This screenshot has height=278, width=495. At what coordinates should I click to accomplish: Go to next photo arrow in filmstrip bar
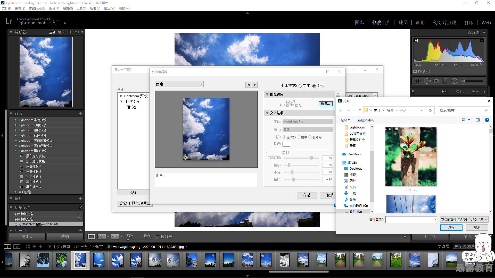click(x=40, y=247)
